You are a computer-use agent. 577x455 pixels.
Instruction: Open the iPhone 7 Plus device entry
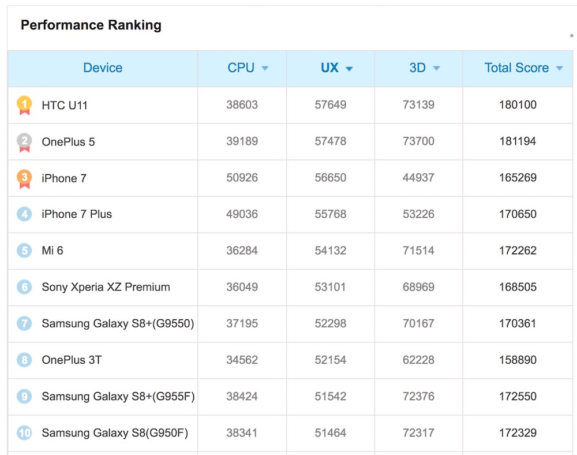[x=77, y=214]
